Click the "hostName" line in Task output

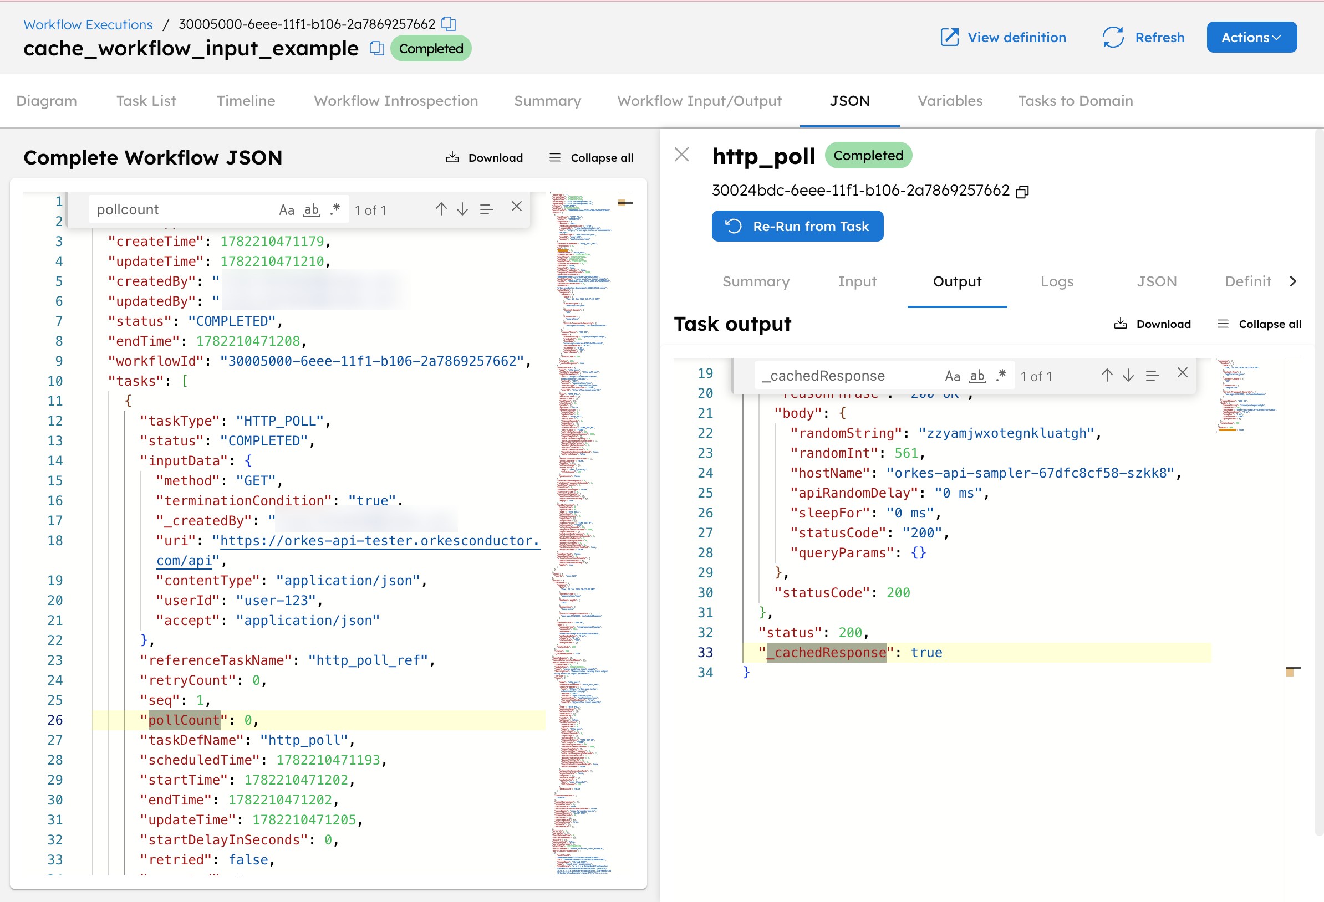tap(985, 473)
